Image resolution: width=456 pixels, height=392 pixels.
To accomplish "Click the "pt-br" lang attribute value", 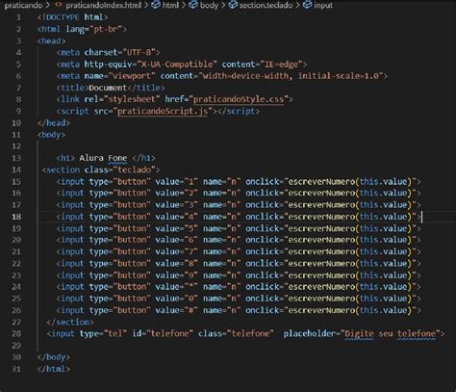I will click(x=106, y=29).
